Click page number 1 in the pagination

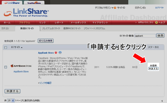162,101
